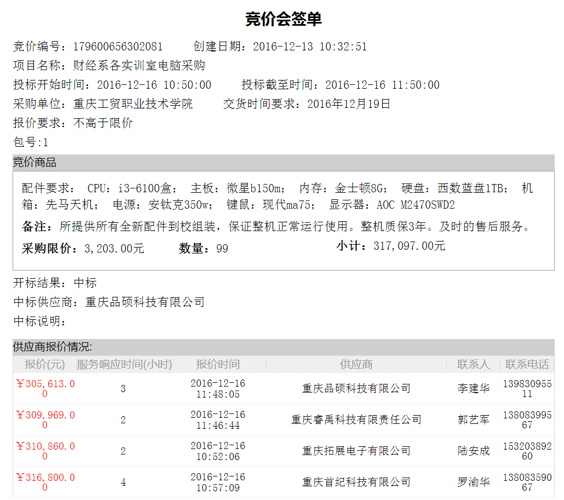Screen dimensions: 564x500
Task: Click the 联系电话 column header
Action: point(527,364)
